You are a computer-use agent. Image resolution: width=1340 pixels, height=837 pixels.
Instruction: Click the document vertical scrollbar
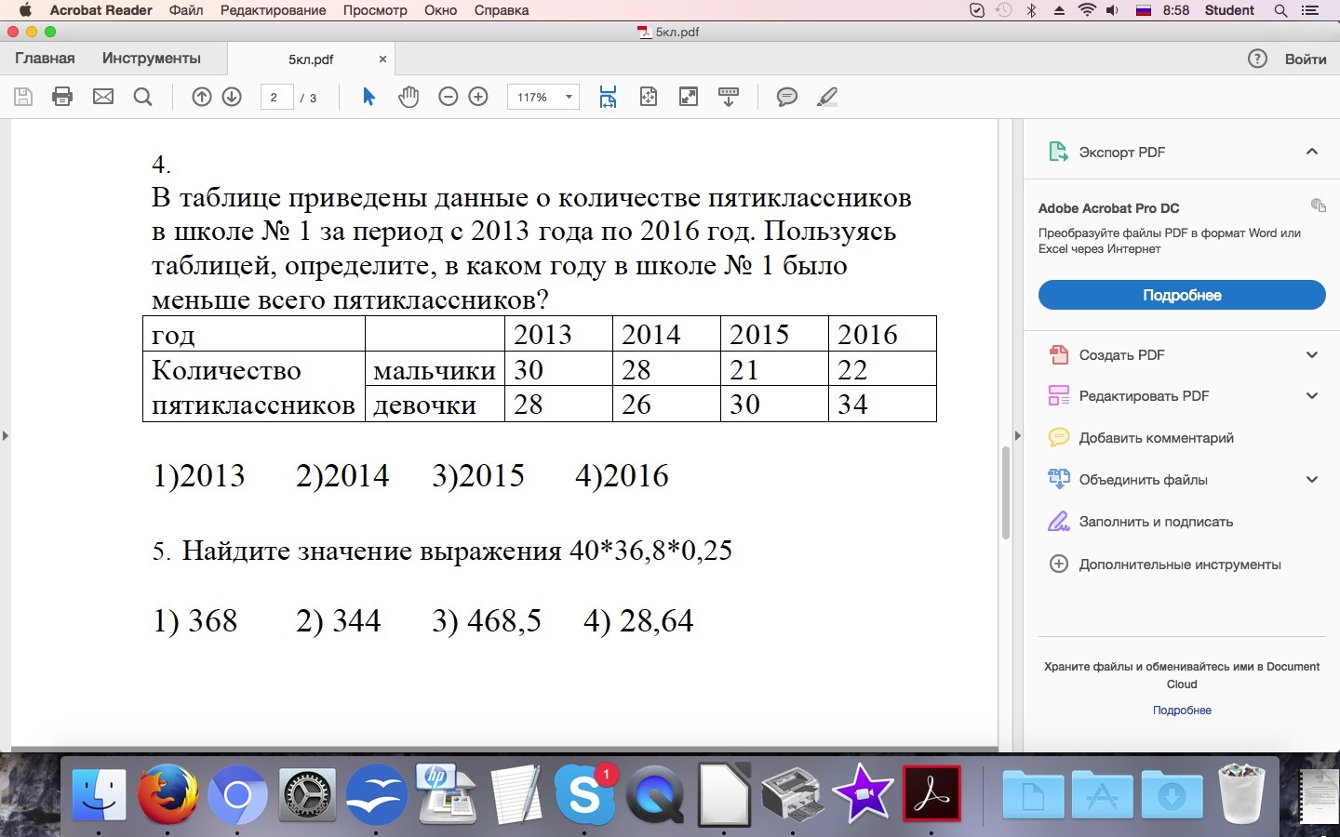(1005, 493)
